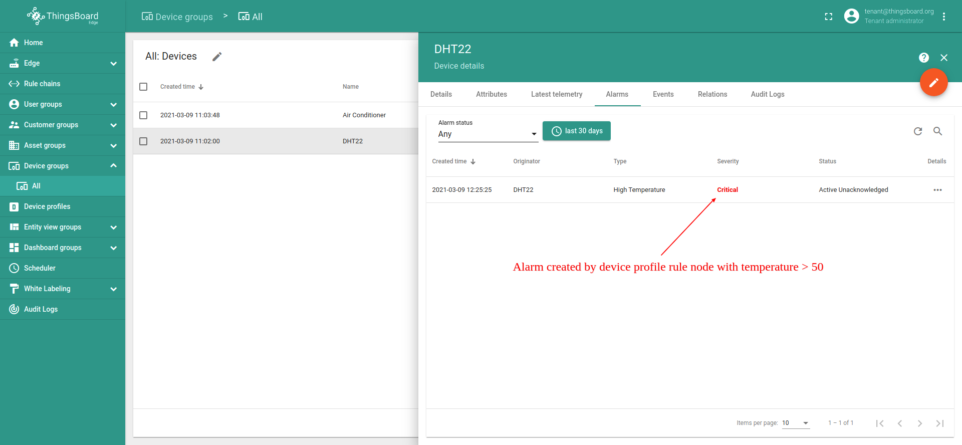
Task: Close the DHT22 device details panel
Action: pyautogui.click(x=944, y=58)
